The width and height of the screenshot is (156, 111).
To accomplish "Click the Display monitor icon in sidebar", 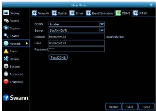I will 6,13.
